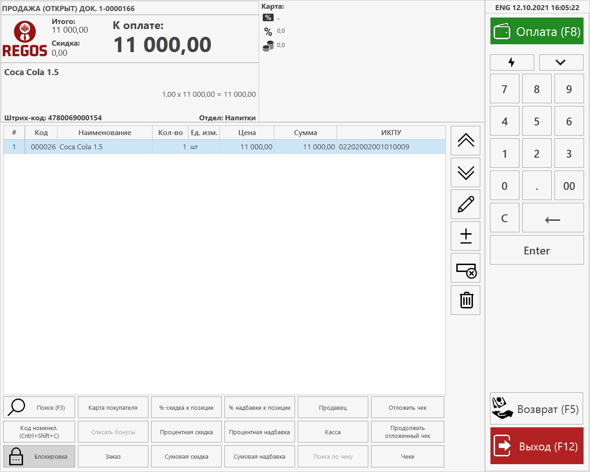Move selection down with double chevron down

click(466, 172)
